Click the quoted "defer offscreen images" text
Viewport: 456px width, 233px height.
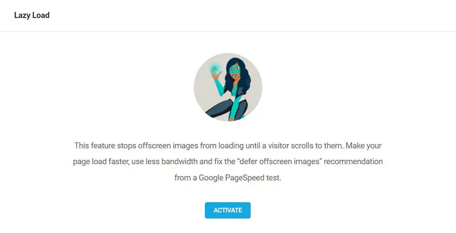pos(279,162)
